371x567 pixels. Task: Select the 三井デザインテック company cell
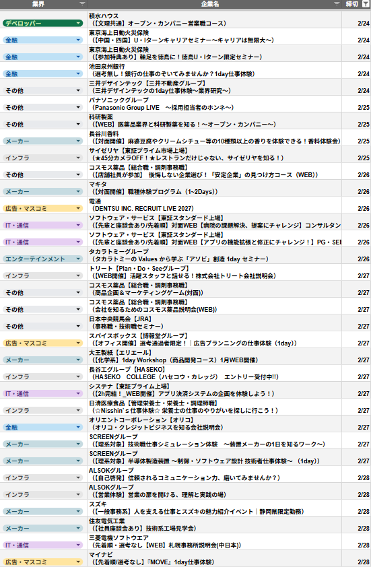tap(215, 87)
